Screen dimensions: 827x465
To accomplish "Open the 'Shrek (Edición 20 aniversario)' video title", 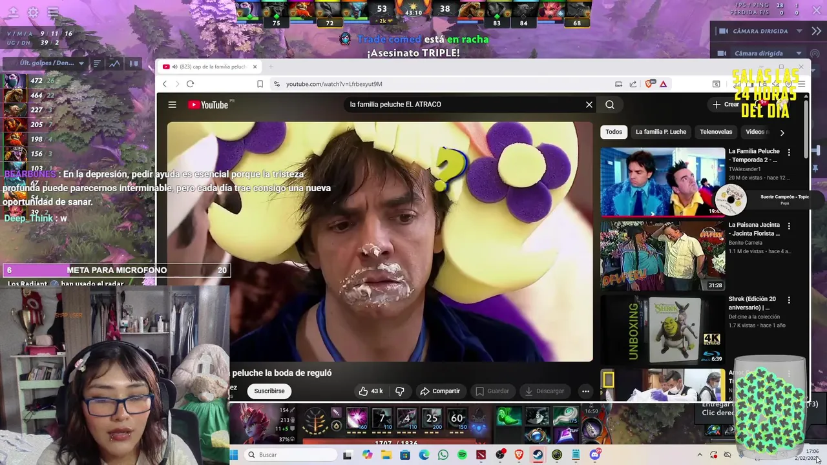I will coord(752,303).
